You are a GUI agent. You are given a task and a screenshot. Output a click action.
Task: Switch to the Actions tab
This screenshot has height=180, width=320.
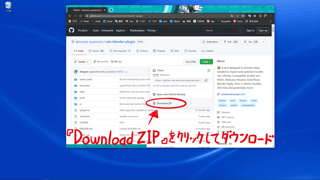coord(142,51)
